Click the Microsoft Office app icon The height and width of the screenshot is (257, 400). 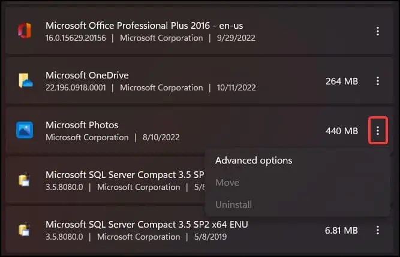25,31
